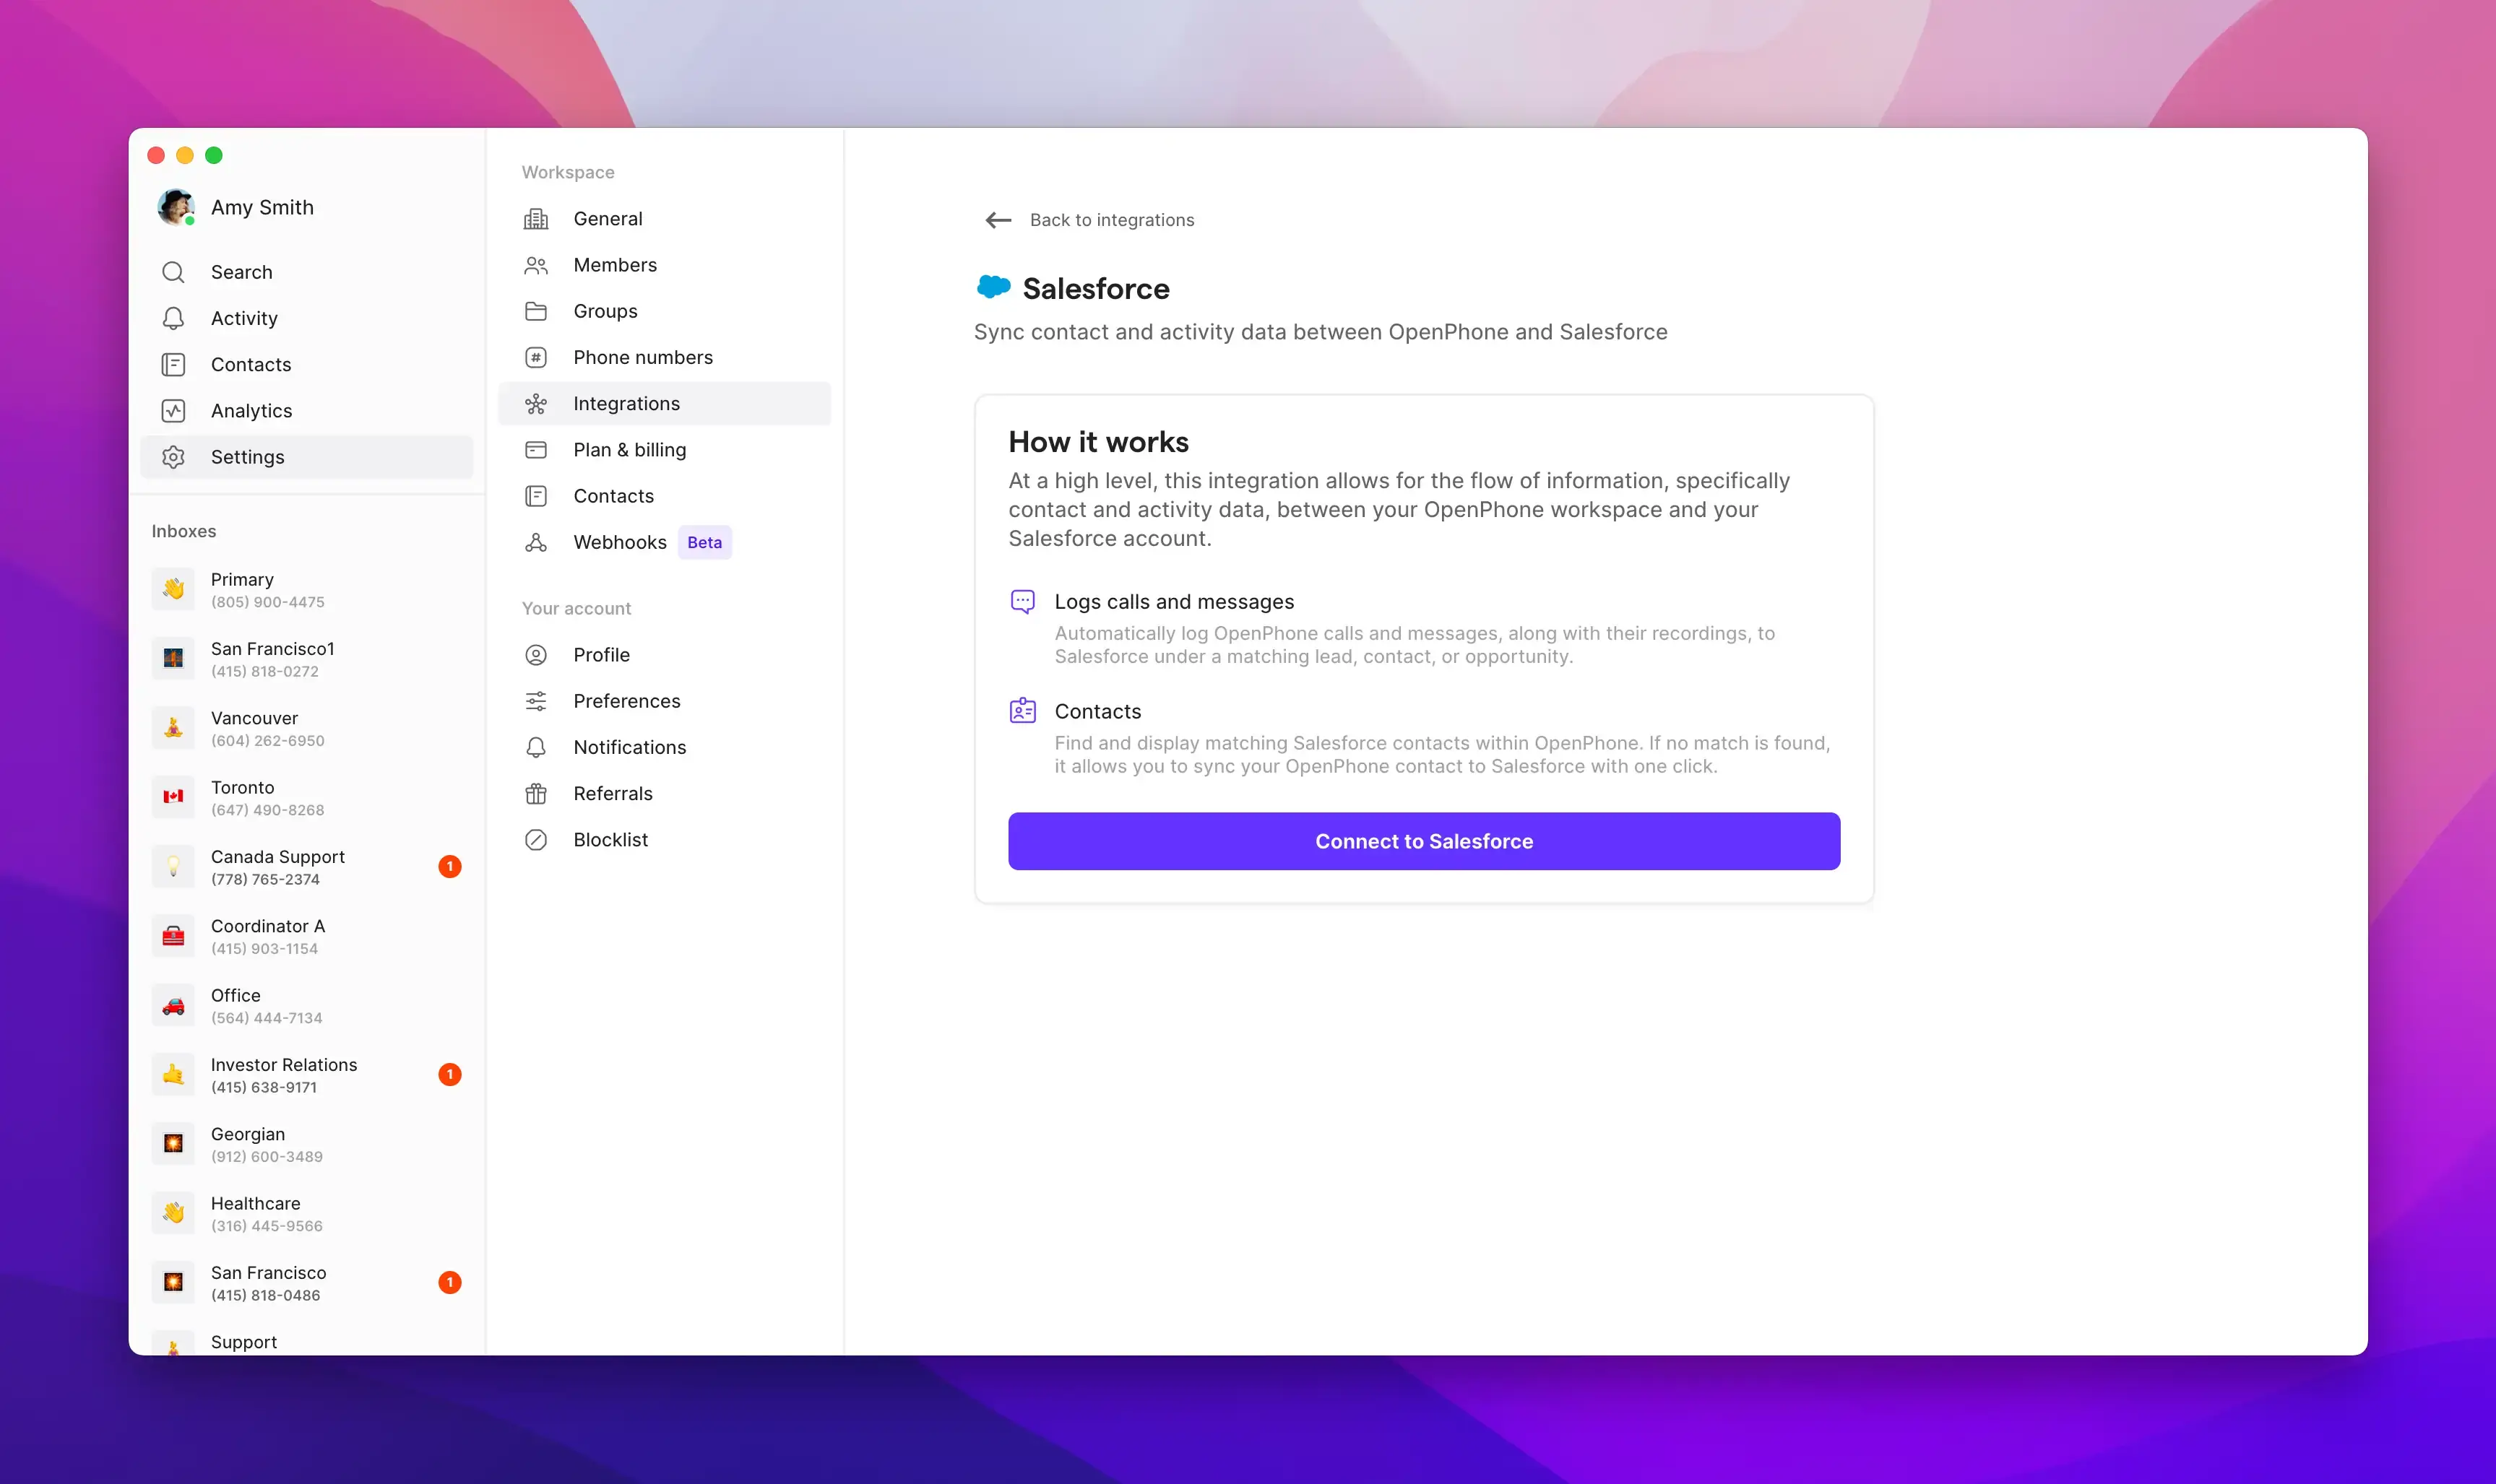This screenshot has width=2496, height=1484.
Task: Open the Canada Support inbox
Action: [x=277, y=866]
